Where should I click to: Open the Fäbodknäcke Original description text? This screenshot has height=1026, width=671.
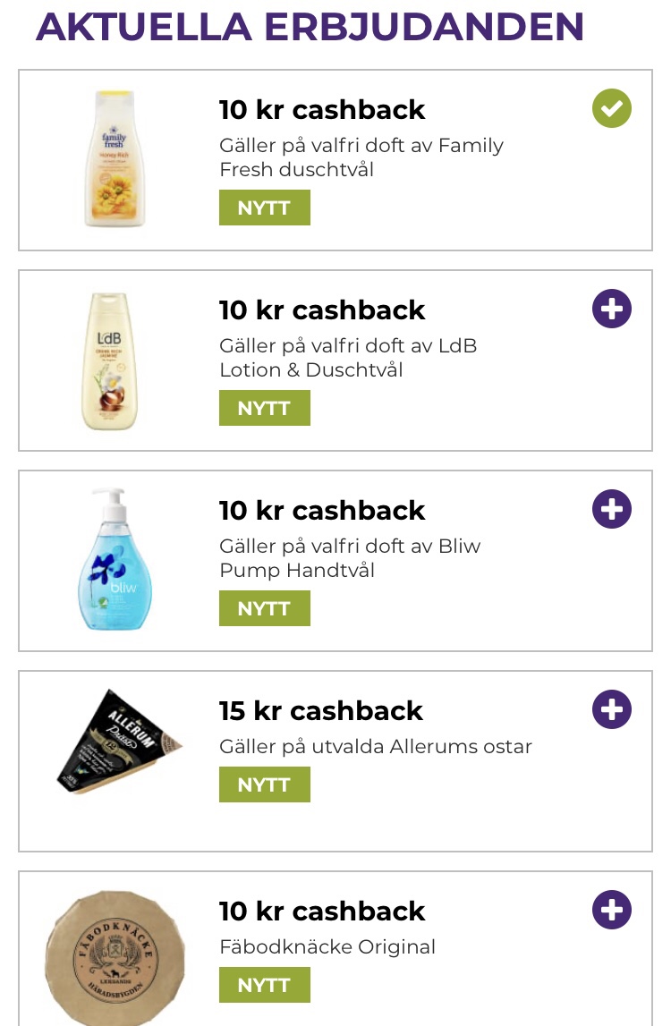327,946
